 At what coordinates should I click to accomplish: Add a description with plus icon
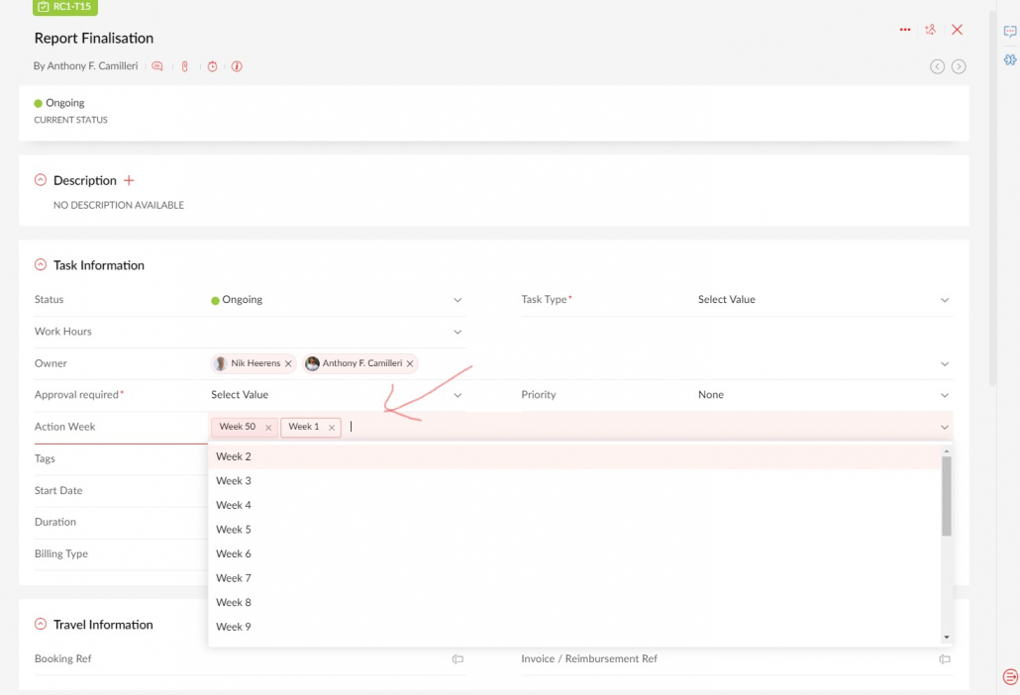coord(129,180)
